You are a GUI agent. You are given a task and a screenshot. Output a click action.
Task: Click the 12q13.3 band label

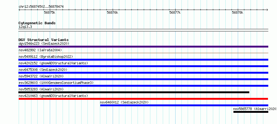(x=25, y=27)
